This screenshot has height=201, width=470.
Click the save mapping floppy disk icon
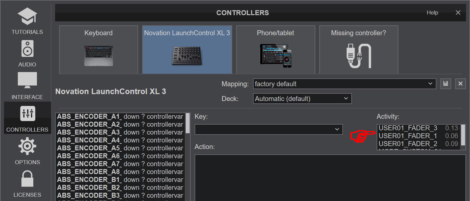coord(446,84)
